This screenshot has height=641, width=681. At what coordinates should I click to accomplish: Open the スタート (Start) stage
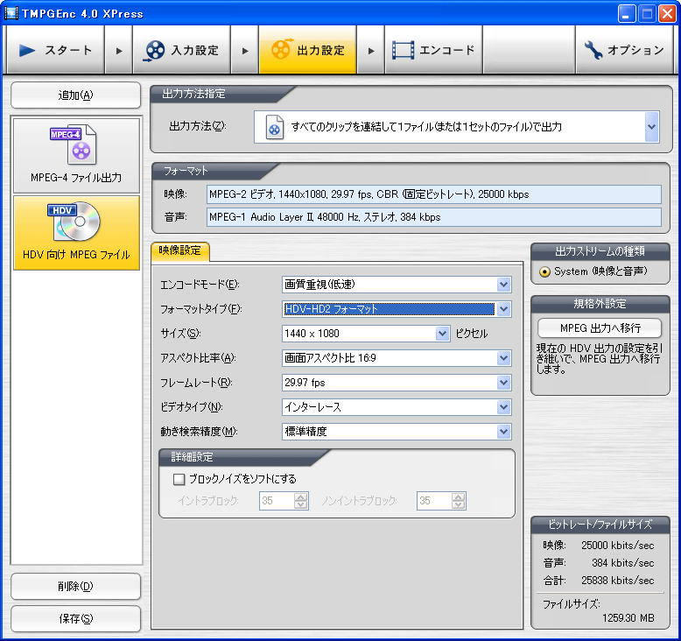pos(56,50)
